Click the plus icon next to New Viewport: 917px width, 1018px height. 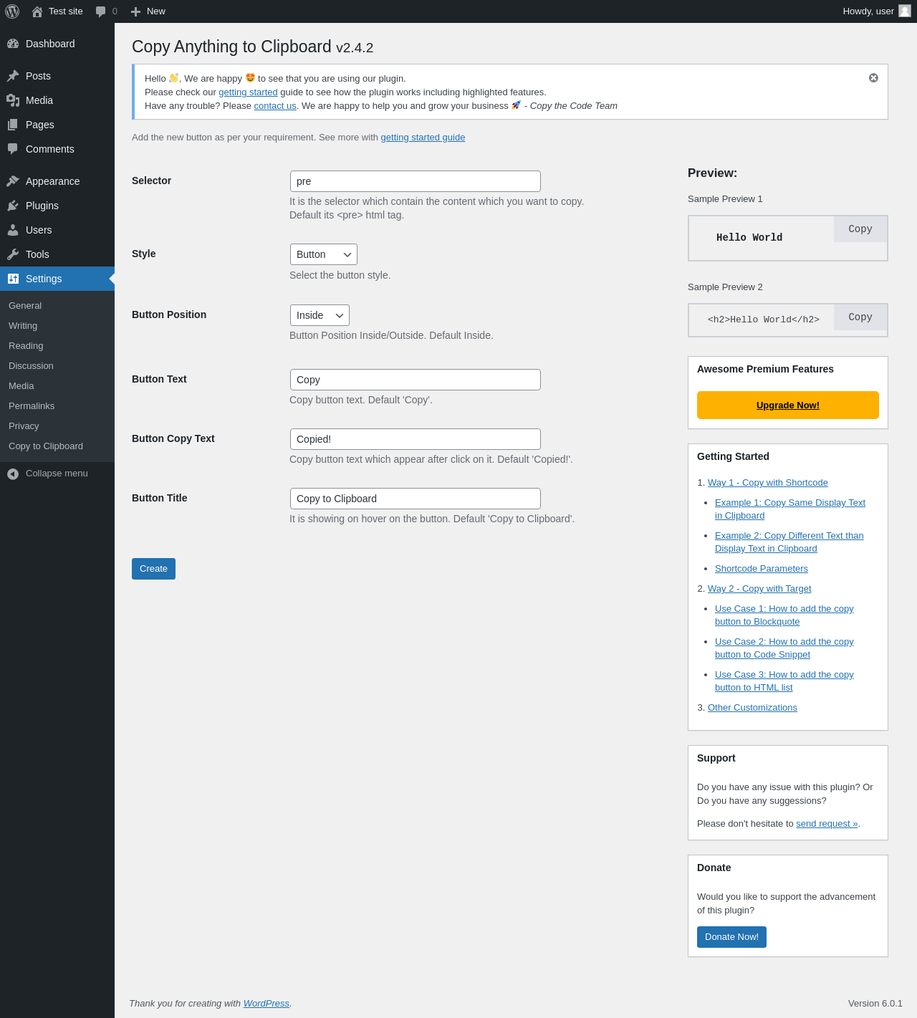click(x=135, y=11)
